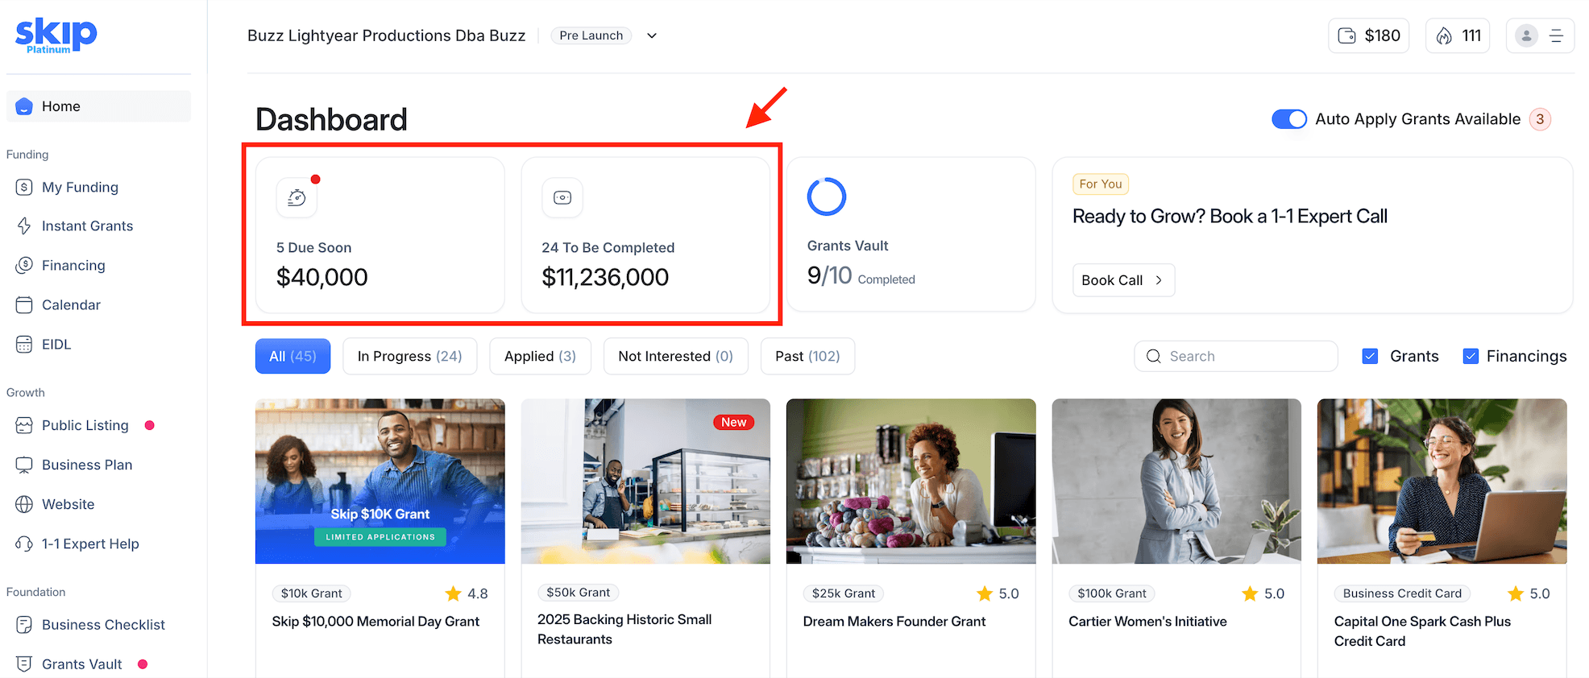The image size is (1589, 678).
Task: Toggle Auto Apply Grants switch off
Action: (1288, 119)
